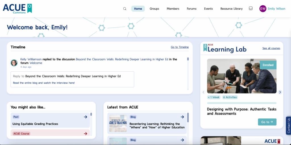Viewport: 291px width, 145px height.
Task: Click Recentering Learning blog title
Action: pyautogui.click(x=157, y=125)
